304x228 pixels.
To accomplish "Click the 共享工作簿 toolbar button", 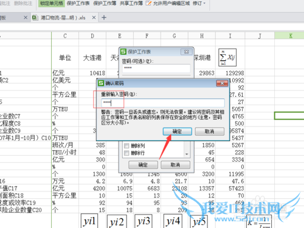I will (x=131, y=3).
